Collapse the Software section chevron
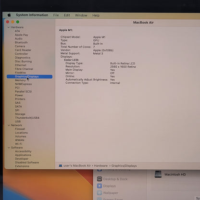Viewport: 200px width, 200px height. point(9,148)
